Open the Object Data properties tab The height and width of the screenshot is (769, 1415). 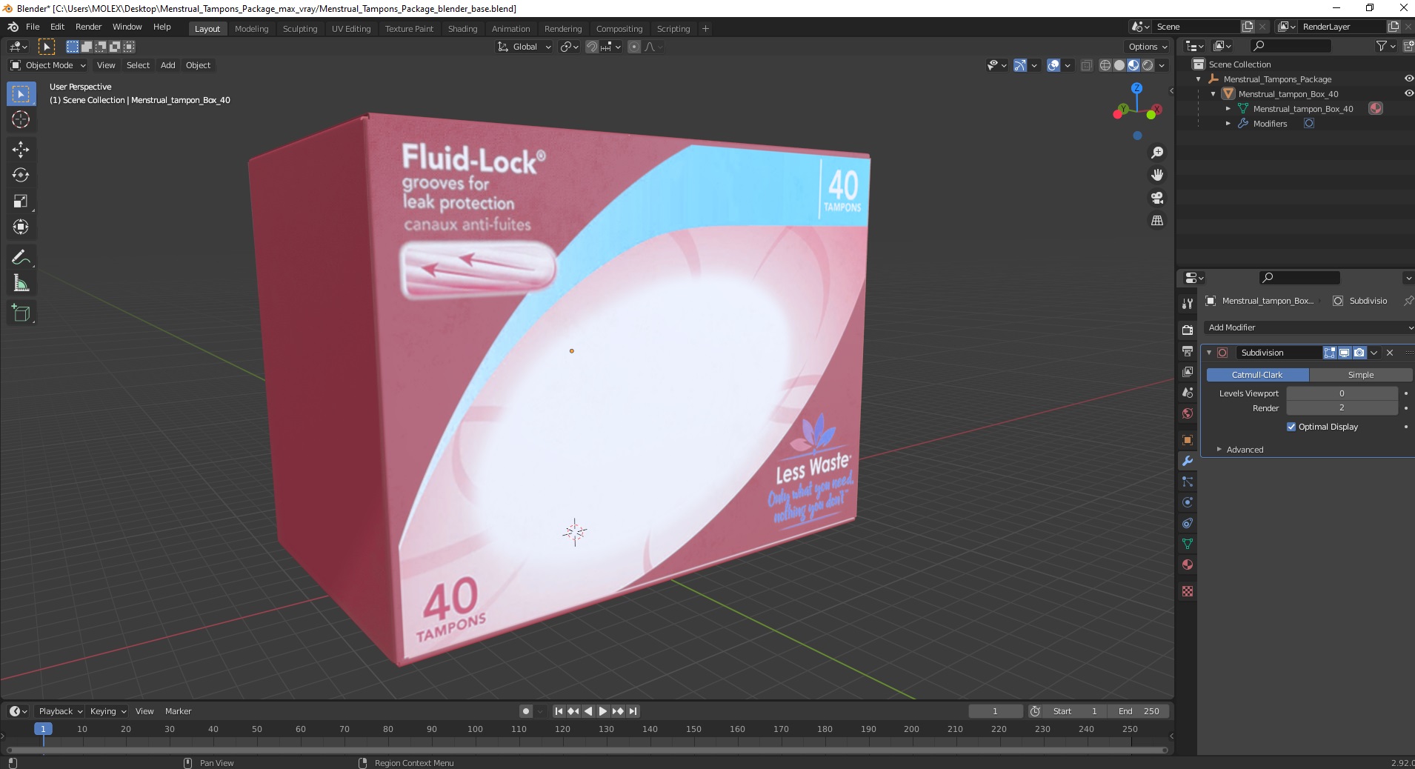pos(1188,544)
